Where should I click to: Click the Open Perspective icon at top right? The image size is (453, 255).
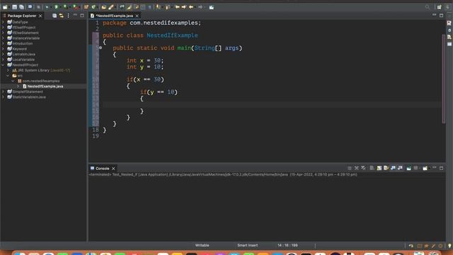pos(439,7)
